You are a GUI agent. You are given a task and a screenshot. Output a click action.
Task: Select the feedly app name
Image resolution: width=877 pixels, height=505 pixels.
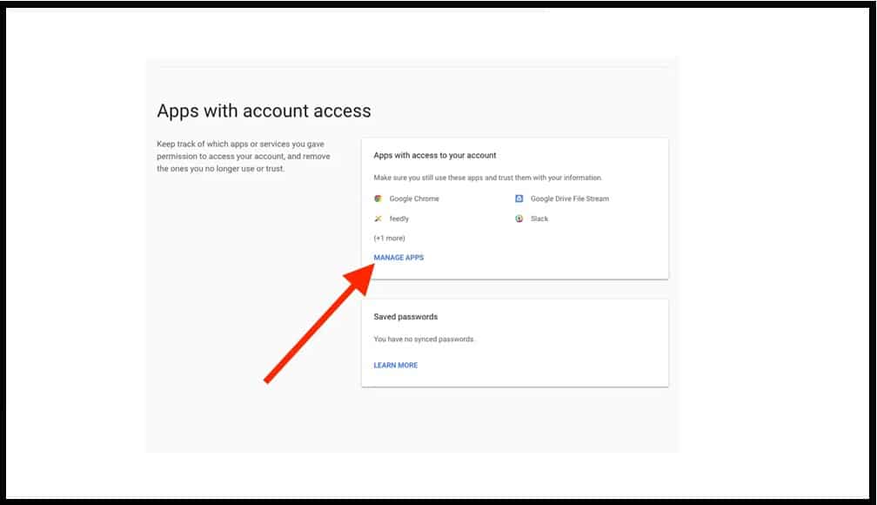pos(398,219)
